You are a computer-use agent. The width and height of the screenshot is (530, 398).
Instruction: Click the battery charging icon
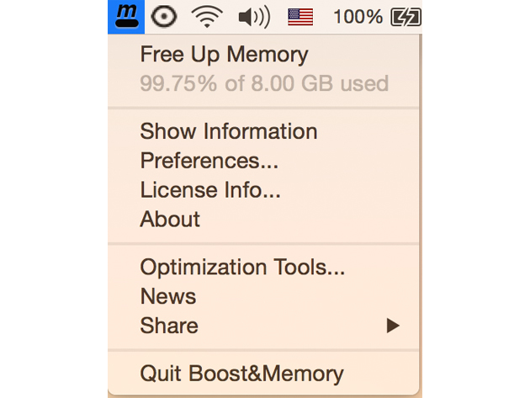click(x=405, y=17)
